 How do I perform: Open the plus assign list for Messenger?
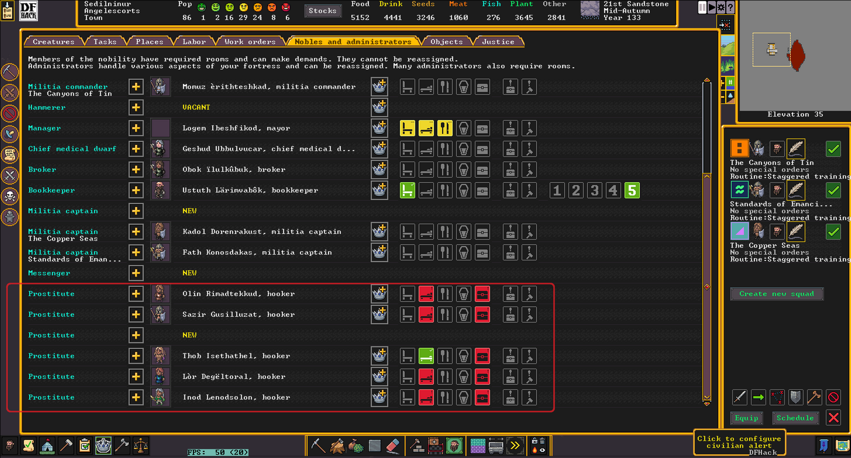click(136, 273)
